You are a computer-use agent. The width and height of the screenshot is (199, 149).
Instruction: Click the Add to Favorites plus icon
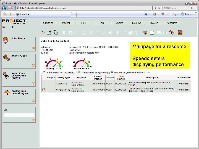coord(11,14)
